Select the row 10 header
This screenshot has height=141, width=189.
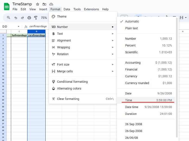3,66
